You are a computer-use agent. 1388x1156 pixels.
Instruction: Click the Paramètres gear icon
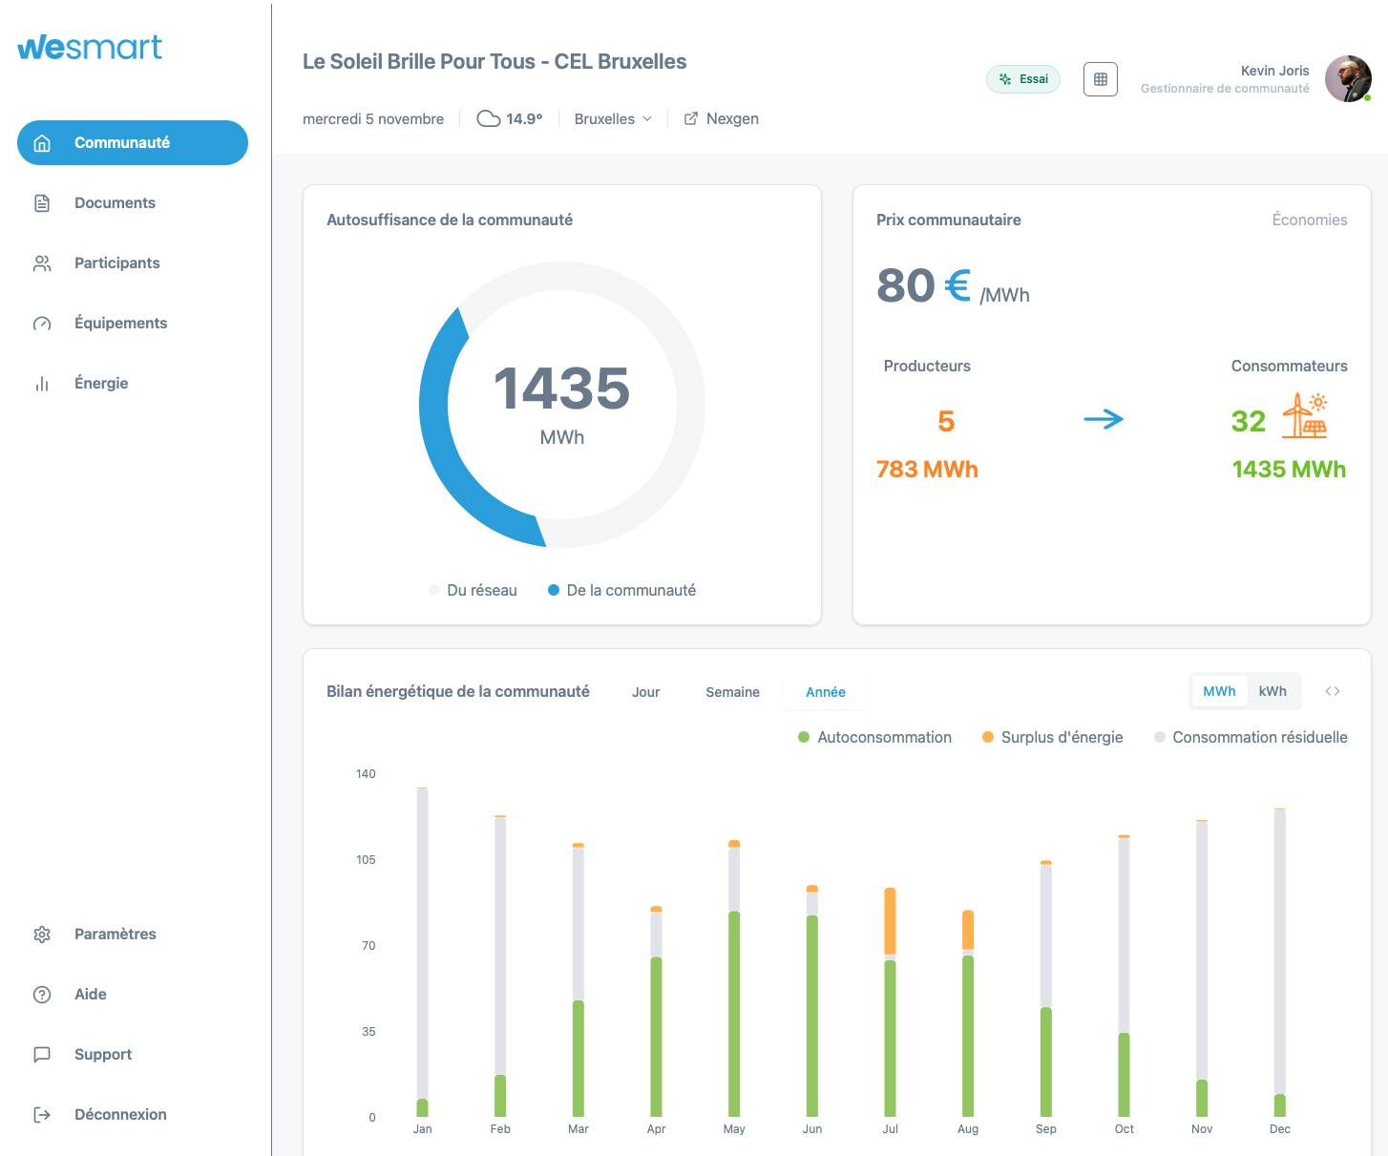pos(42,935)
